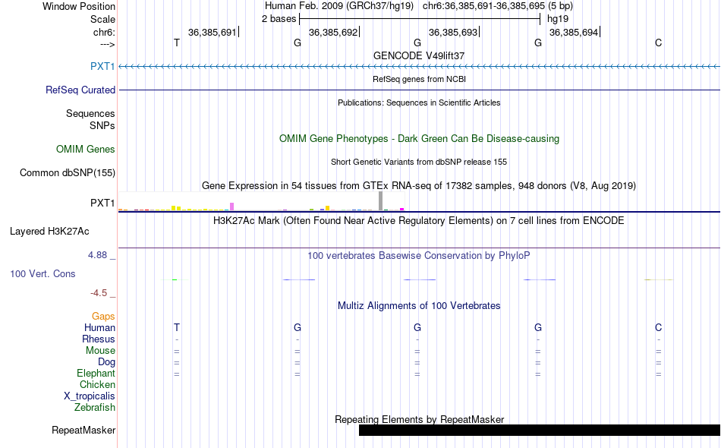The width and height of the screenshot is (721, 448).
Task: Click the PXT1 GENCODE track label
Action: point(102,66)
